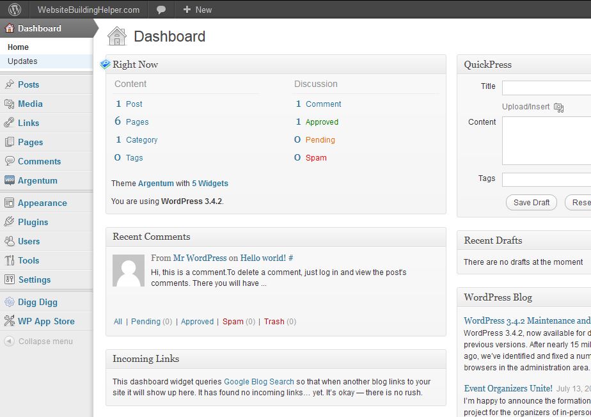Open the Google Blog Search link
Viewport: 591px width, 417px height.
pos(259,382)
